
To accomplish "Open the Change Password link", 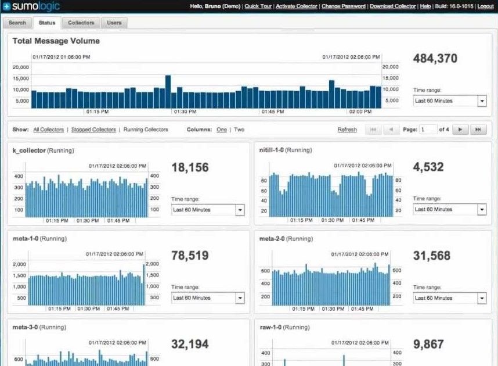I will coord(344,6).
